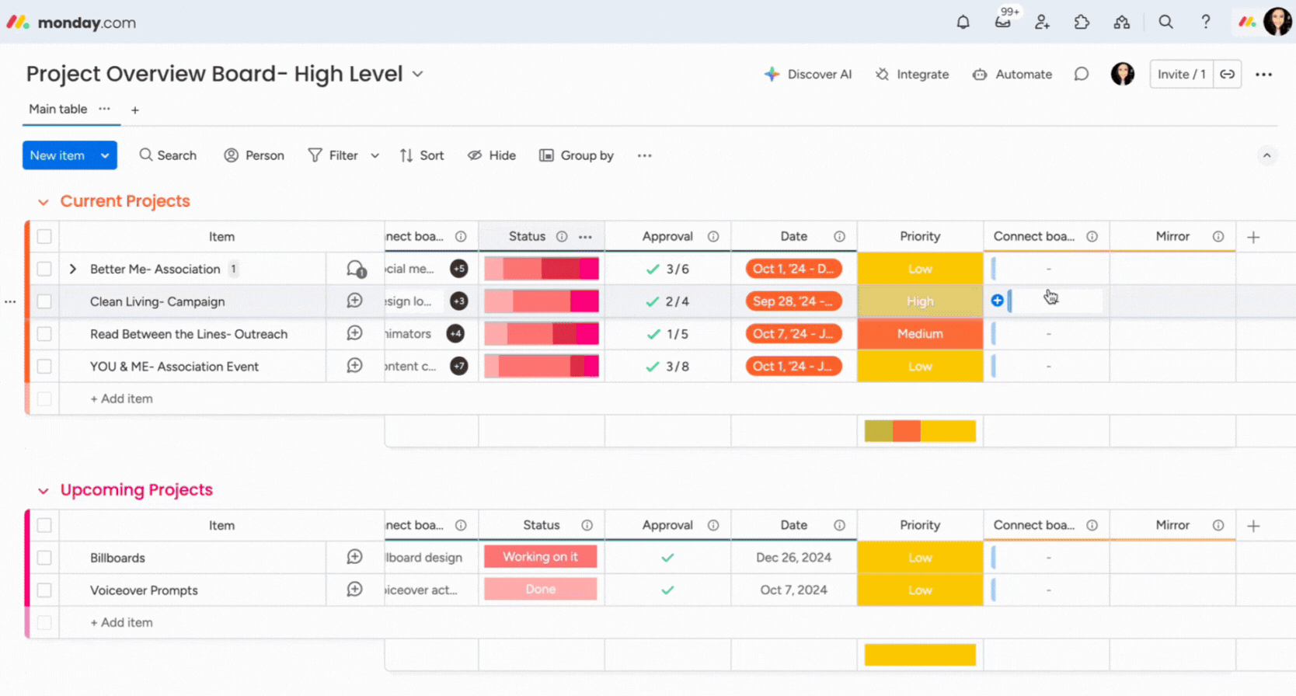
Task: Open the New item dropdown arrow
Action: coord(105,155)
